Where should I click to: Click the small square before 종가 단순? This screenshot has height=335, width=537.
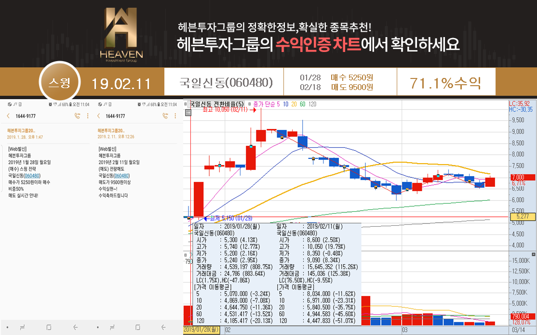(x=249, y=104)
